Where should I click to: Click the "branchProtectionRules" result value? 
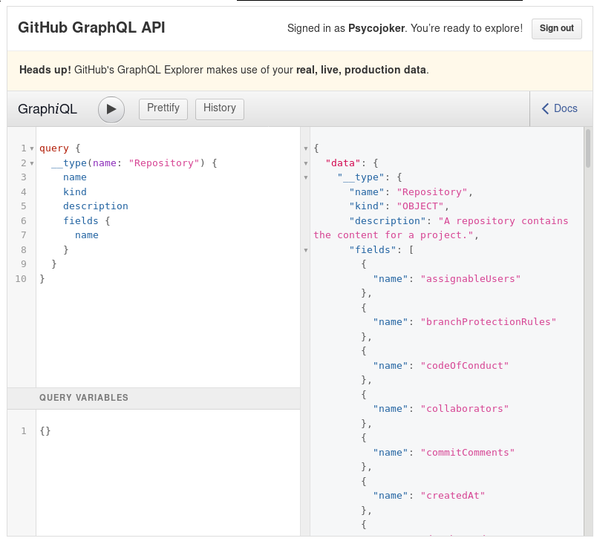point(488,322)
